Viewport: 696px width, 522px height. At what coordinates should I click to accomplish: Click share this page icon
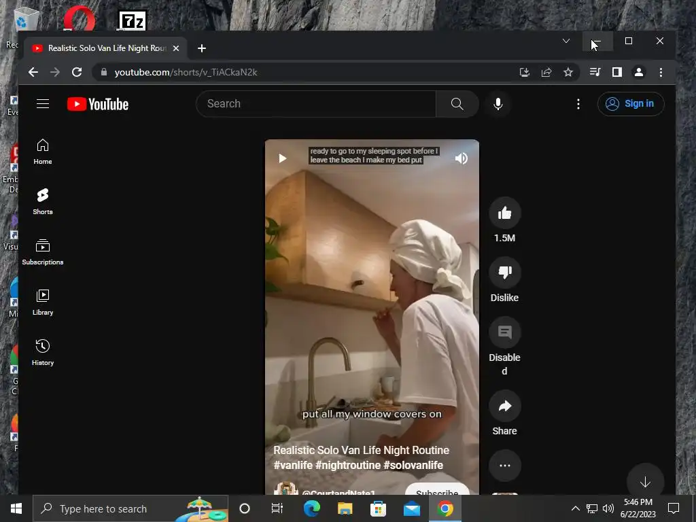[x=546, y=72]
